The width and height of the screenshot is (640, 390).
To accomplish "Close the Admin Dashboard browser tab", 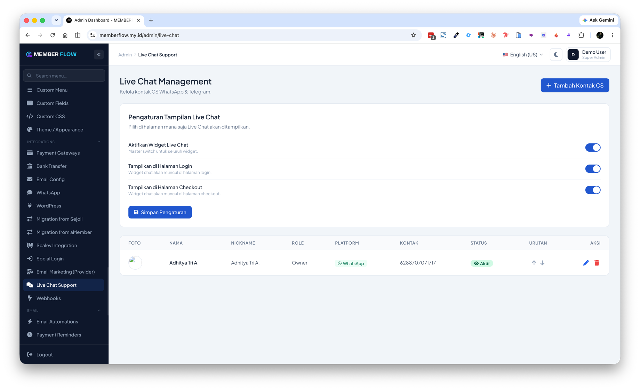I will pyautogui.click(x=138, y=20).
